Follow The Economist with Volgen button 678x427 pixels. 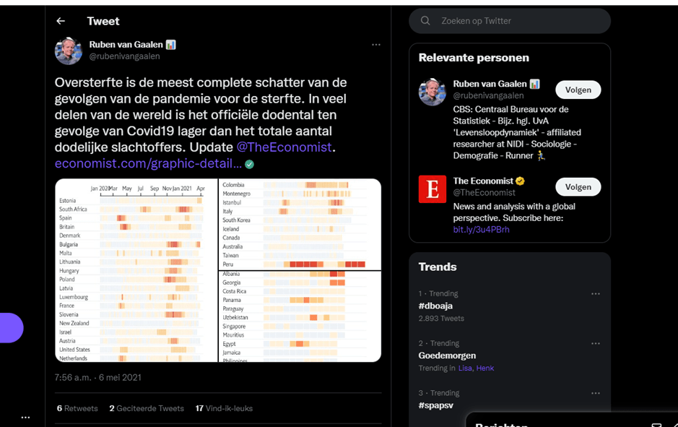[x=578, y=186]
